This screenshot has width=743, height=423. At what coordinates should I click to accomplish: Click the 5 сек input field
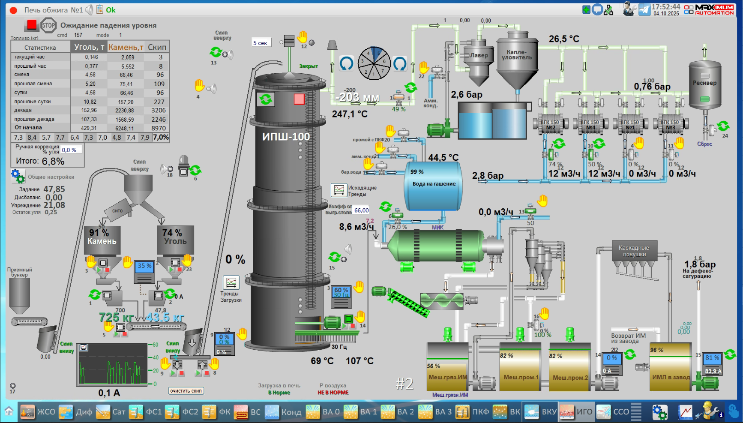pyautogui.click(x=261, y=43)
